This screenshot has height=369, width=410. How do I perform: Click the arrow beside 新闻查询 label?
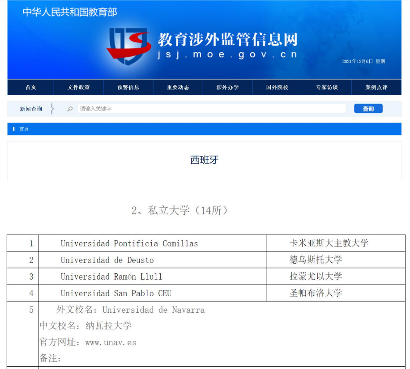52,109
